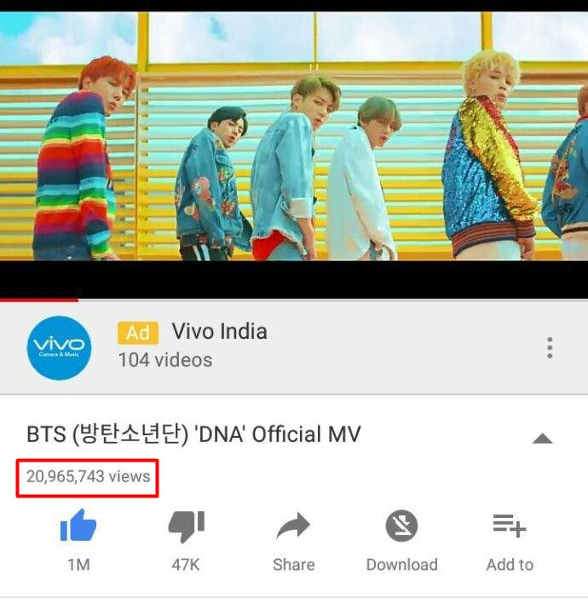Click the Vivo India advertiser name
The image size is (588, 599).
click(x=219, y=331)
